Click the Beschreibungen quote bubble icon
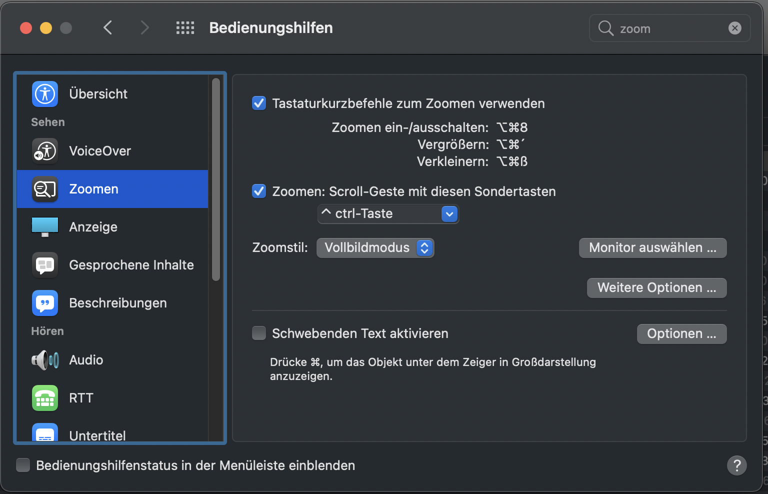Image resolution: width=768 pixels, height=494 pixels. 45,303
